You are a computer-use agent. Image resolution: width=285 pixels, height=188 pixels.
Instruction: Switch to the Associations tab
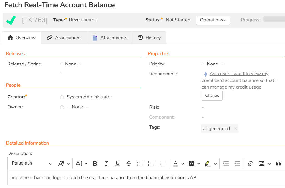64,38
